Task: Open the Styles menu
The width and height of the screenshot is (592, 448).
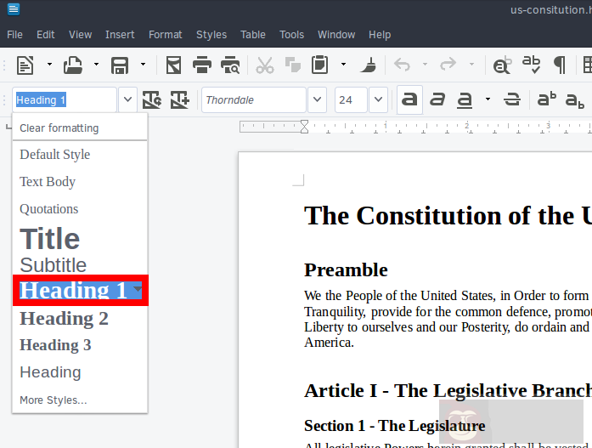Action: [x=211, y=35]
